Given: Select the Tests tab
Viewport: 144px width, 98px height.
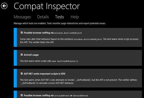Looking at the screenshot, I should click(59, 17).
